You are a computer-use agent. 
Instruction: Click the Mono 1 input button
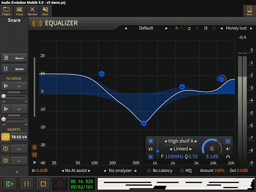[x=19, y=58]
